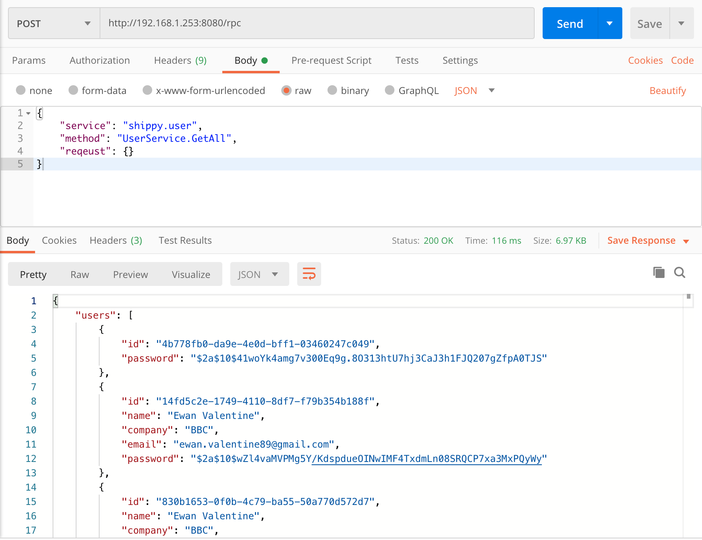The height and width of the screenshot is (540, 702).
Task: Open the Save button dropdown arrow
Action: click(681, 23)
